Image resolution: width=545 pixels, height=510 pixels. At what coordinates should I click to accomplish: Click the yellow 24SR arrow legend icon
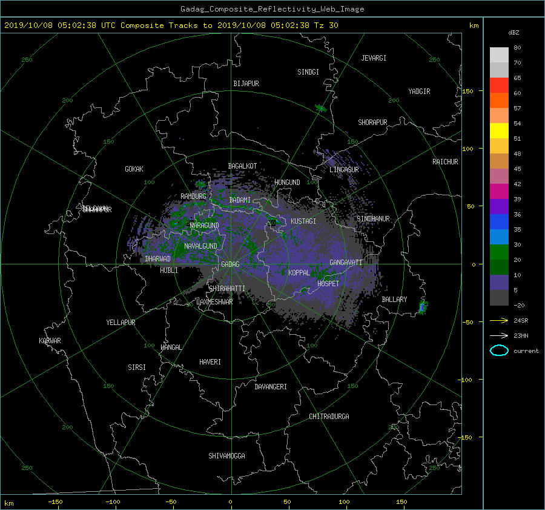coord(499,320)
